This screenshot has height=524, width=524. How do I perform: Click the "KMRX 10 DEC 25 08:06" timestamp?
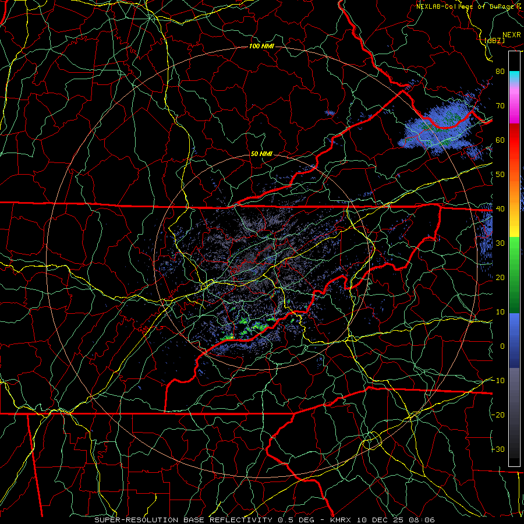383,520
